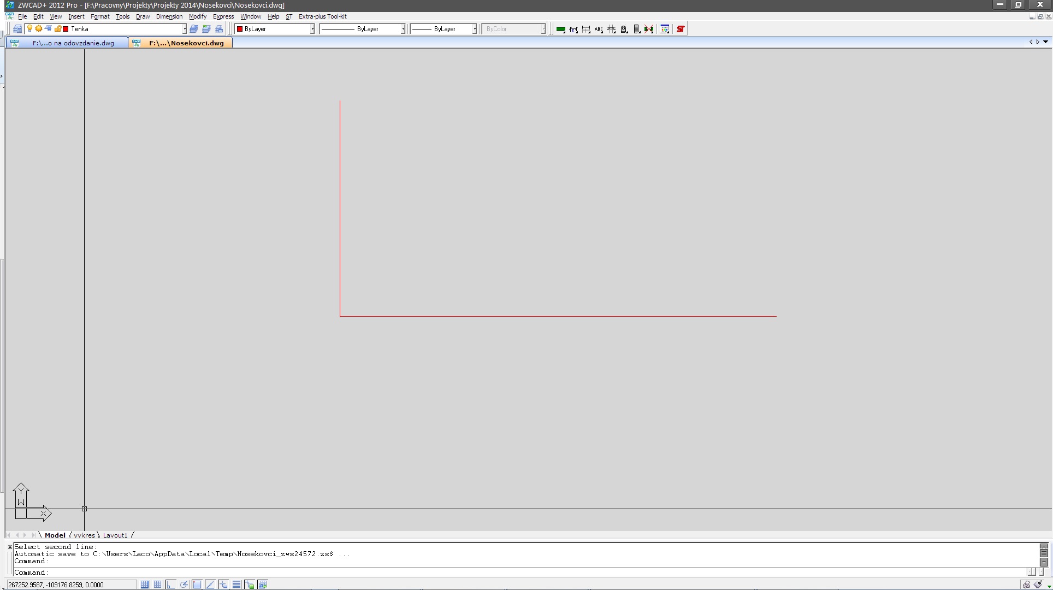
Task: Click the red layer color swatch
Action: tap(66, 29)
